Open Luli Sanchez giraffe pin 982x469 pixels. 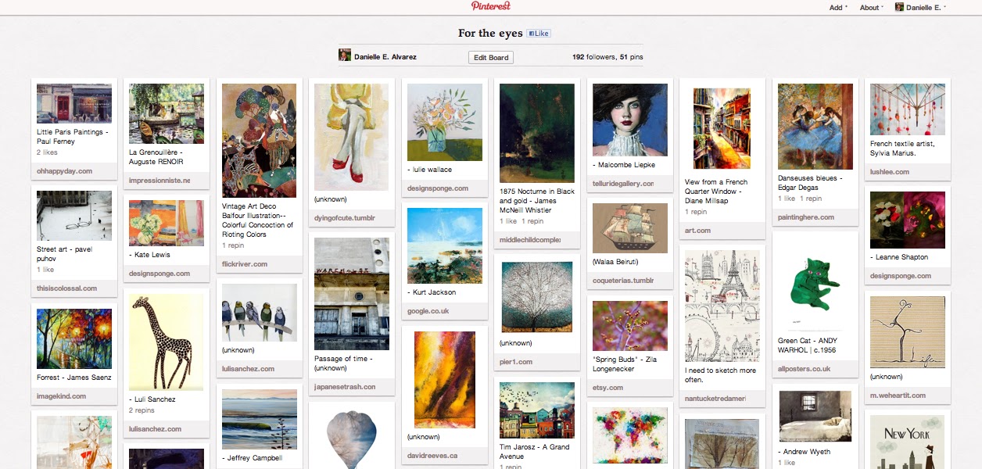pos(167,342)
